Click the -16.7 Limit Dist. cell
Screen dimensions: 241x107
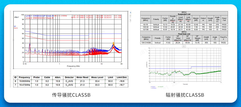(x=122, y=85)
